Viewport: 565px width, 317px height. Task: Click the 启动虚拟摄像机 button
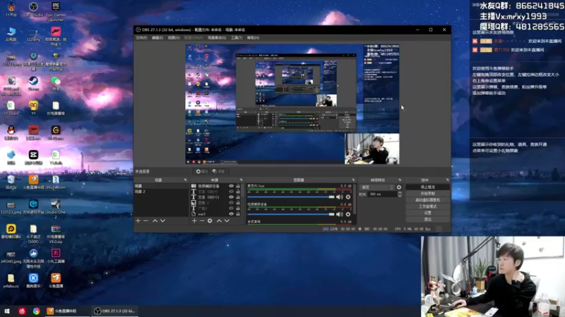(428, 200)
